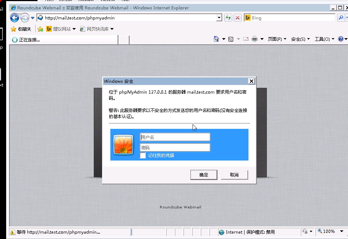Click the 用户名 username field
This screenshot has width=348, height=239.
click(175, 137)
